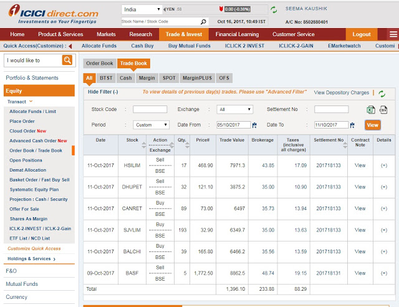Click the orange 'I would like to' search icon
The height and width of the screenshot is (307, 399).
67,60
